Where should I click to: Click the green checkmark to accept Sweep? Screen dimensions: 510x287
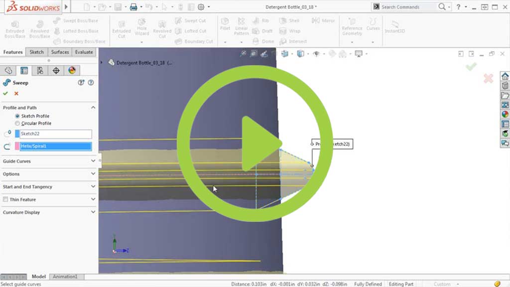tap(5, 94)
